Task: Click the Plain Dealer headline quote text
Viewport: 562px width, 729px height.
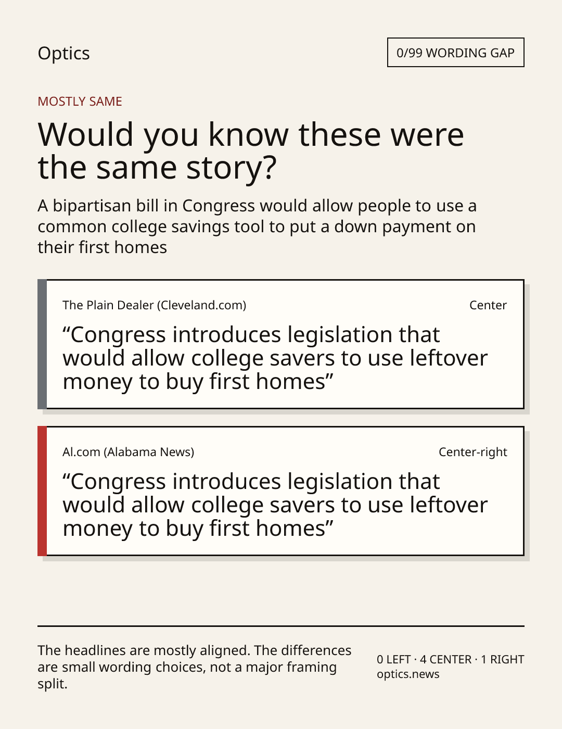Action: tap(275, 358)
